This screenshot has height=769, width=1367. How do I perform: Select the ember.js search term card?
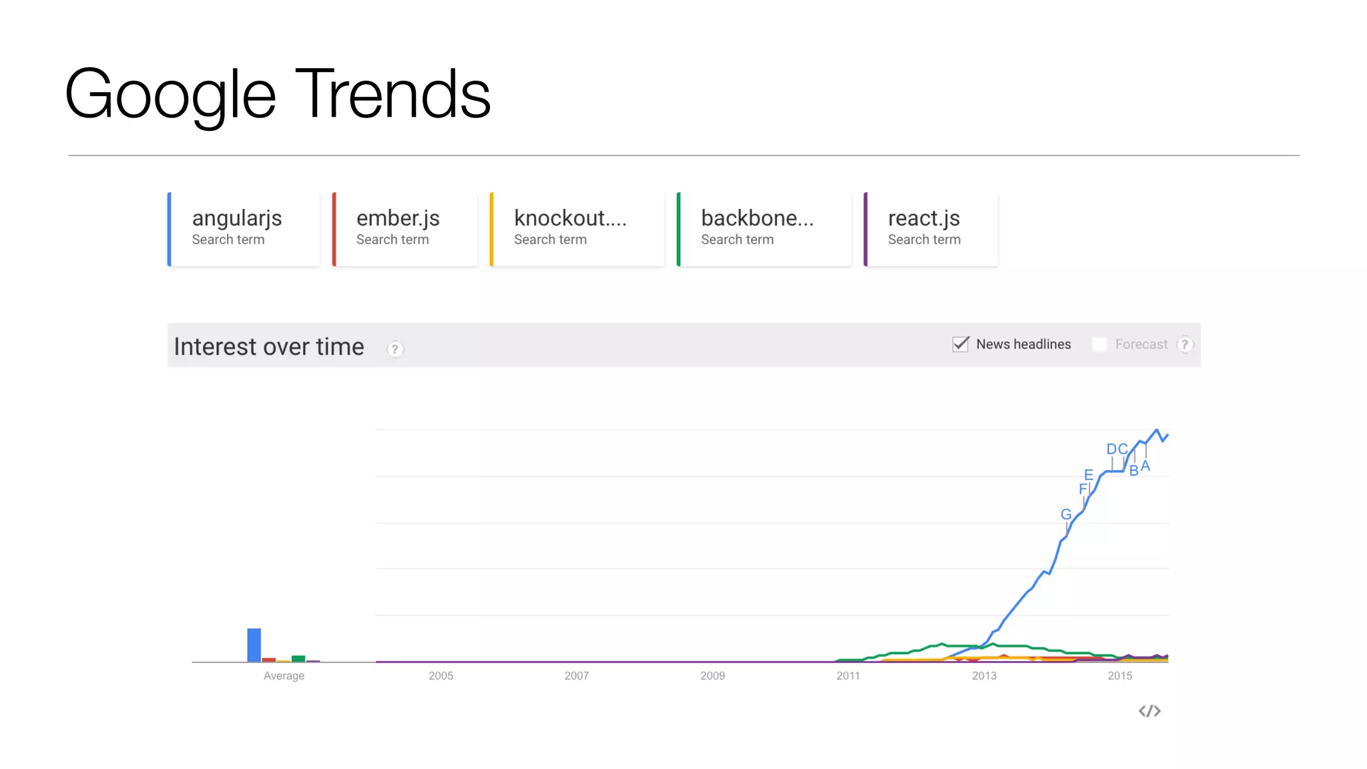(x=405, y=229)
